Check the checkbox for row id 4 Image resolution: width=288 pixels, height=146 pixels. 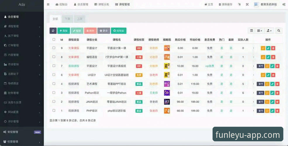coord(54,84)
